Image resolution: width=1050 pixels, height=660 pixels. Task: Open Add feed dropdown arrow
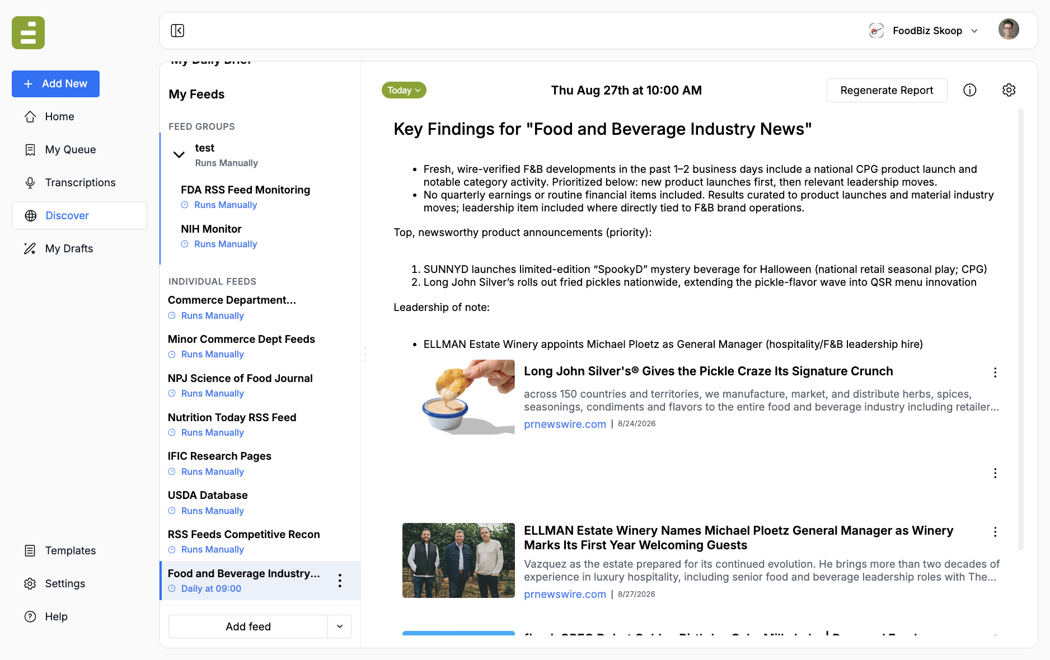coord(340,626)
